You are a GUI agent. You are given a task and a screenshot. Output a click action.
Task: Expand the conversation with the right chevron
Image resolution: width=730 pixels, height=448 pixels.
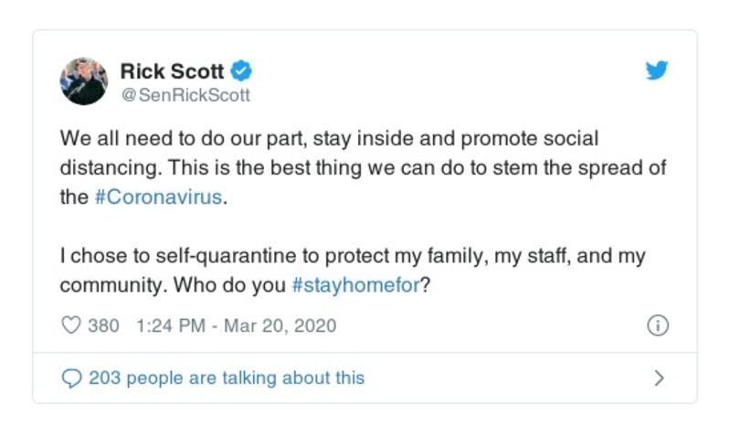tap(660, 378)
